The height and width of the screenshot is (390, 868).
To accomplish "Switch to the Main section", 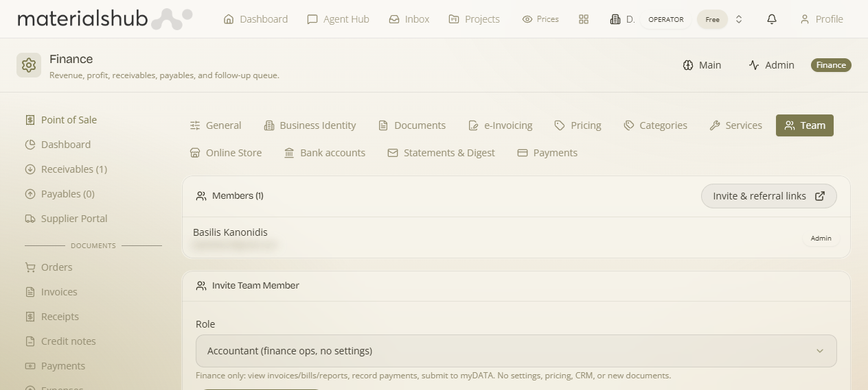I will click(702, 65).
